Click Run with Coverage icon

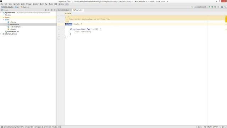[x=215, y=7]
